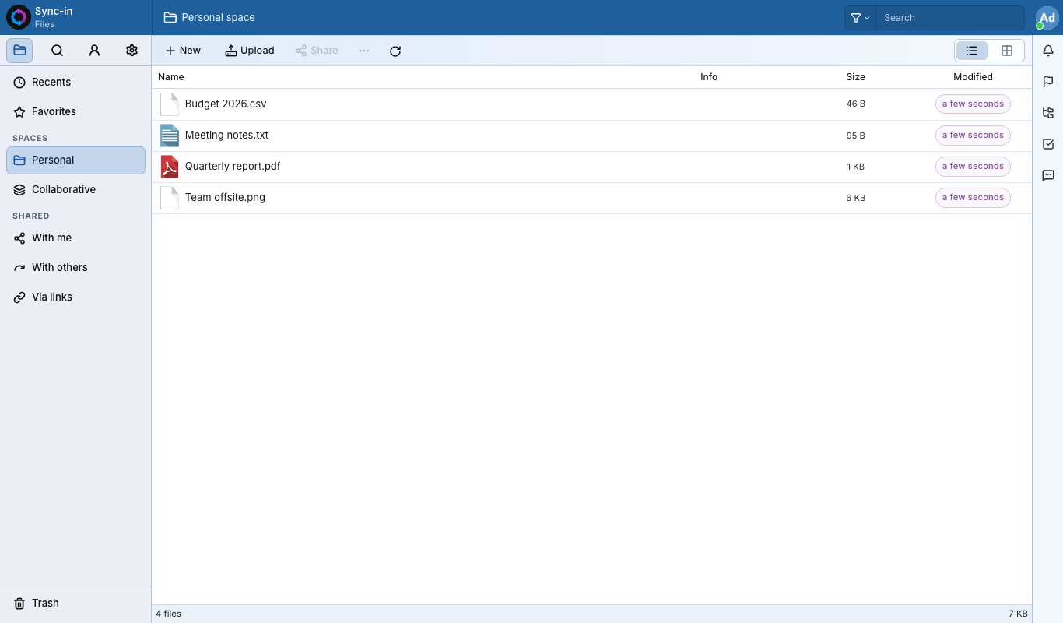Sort files by the Size column
The image size is (1063, 623).
coord(856,77)
